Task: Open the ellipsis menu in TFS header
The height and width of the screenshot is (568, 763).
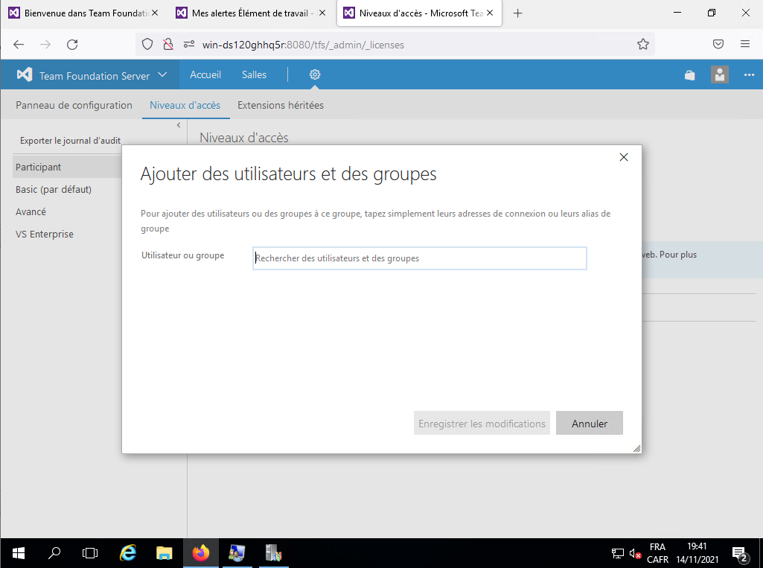Action: pyautogui.click(x=749, y=75)
